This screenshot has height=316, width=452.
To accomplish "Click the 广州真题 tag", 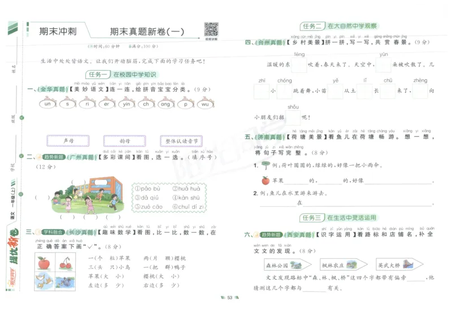I will [81, 157].
